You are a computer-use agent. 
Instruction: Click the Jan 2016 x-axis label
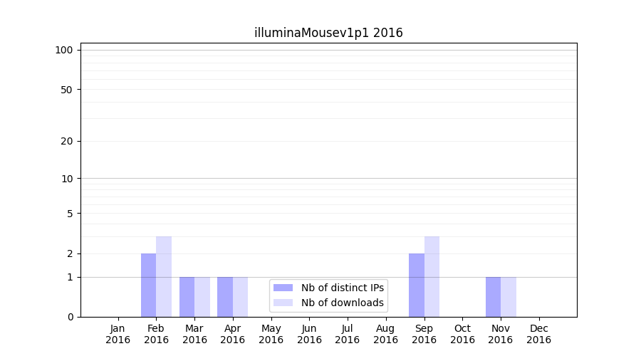118,334
